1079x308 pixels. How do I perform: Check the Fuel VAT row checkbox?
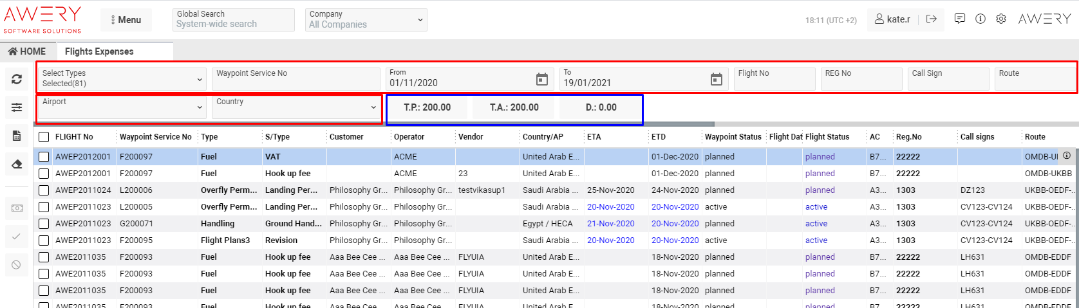tap(44, 157)
